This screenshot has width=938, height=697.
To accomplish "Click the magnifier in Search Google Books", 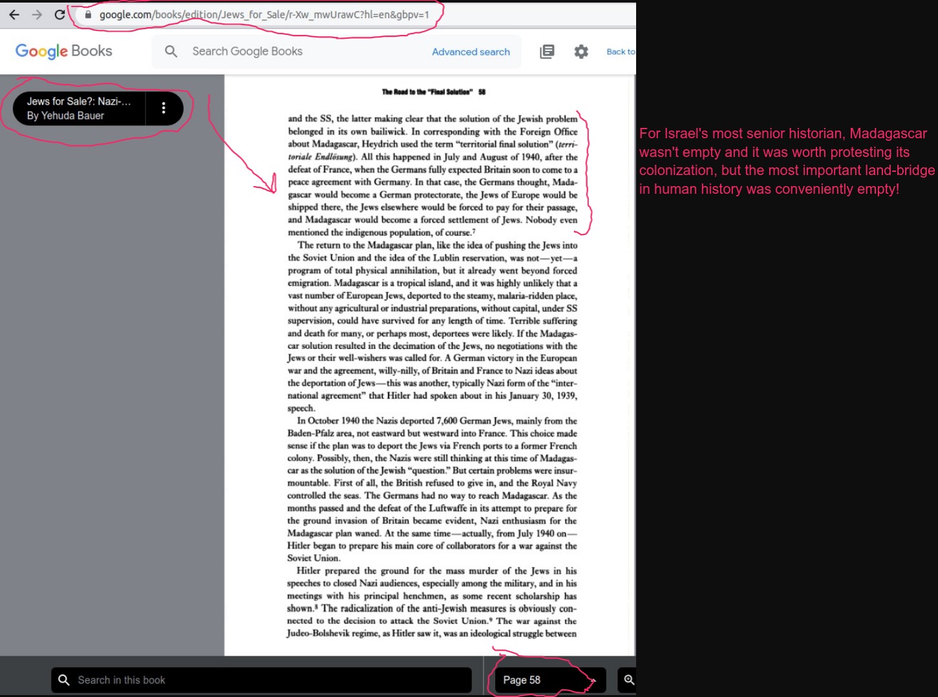I will pos(171,51).
